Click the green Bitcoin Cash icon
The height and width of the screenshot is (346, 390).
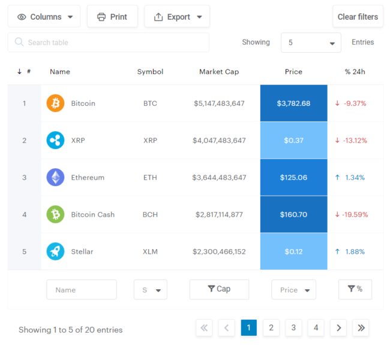55,214
